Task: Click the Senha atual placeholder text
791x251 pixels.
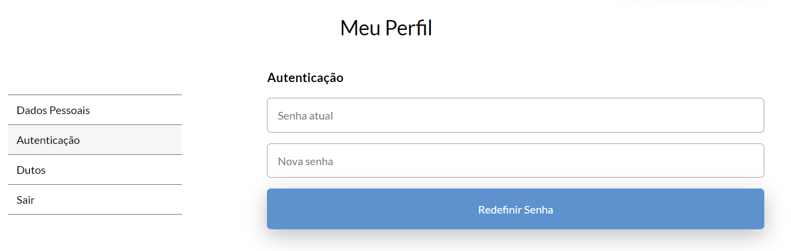Action: click(305, 116)
